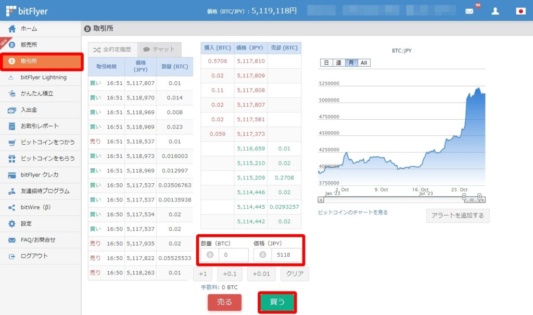Click ask price 5,116,659 in order book

click(x=251, y=149)
